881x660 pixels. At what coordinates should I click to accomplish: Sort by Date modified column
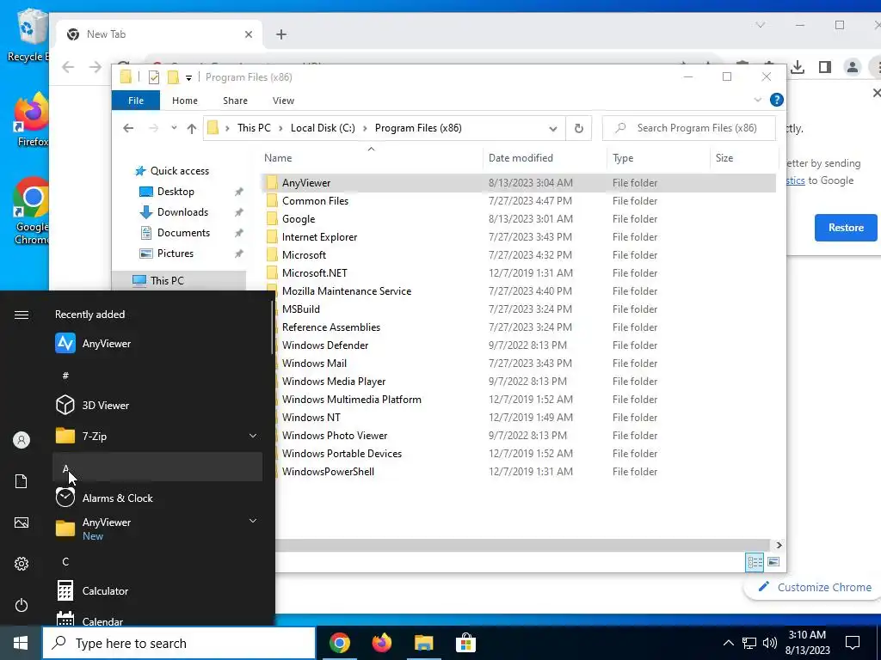point(545,158)
